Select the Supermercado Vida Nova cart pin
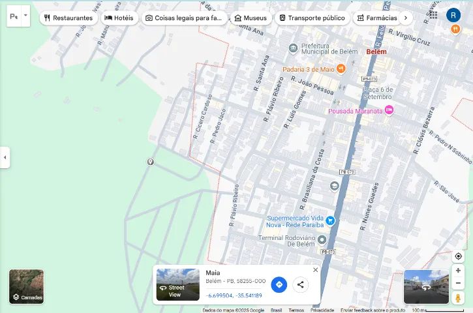The image size is (473, 313). [x=330, y=220]
